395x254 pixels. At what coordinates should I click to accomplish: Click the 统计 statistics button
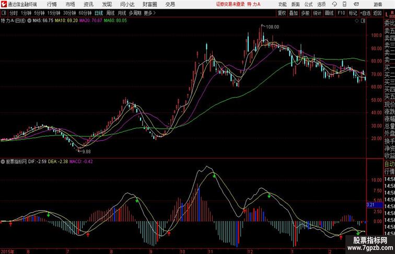coord(317,13)
